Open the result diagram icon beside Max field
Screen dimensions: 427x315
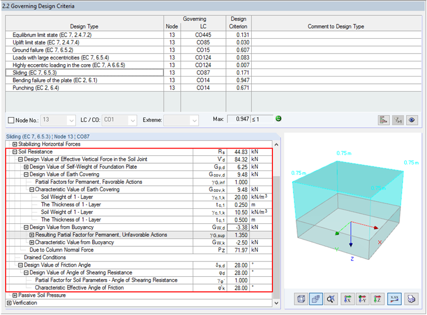384,120
